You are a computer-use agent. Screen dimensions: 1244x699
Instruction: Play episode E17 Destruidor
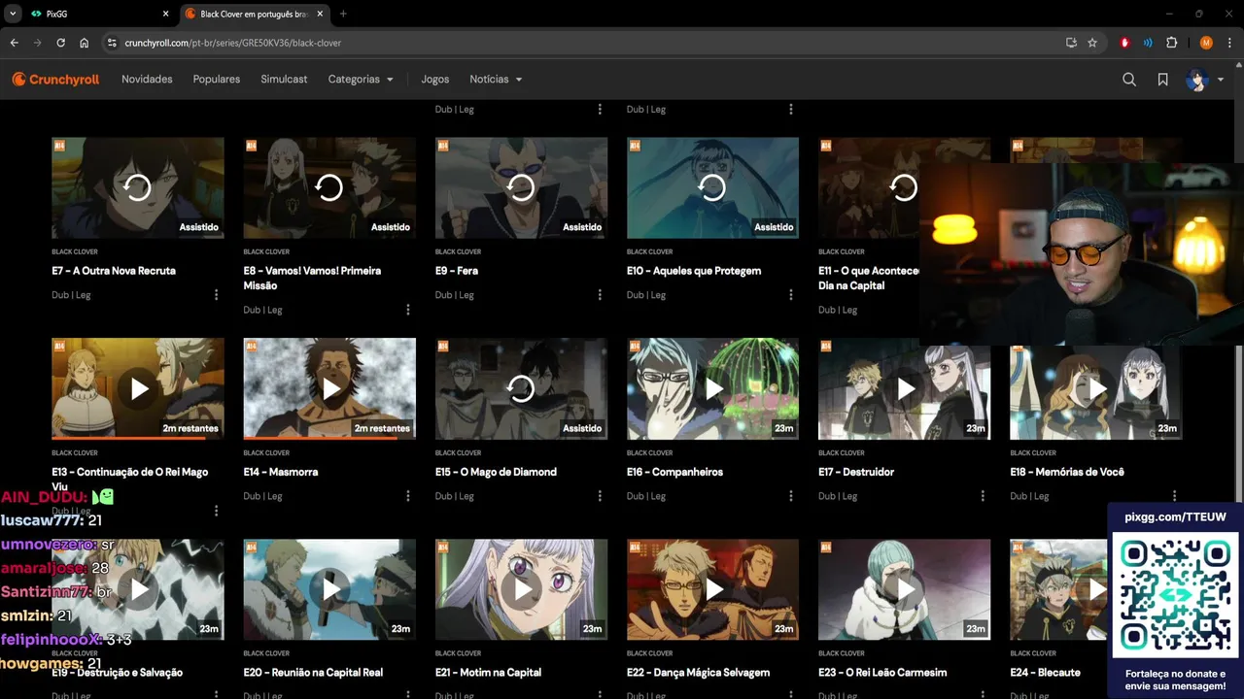904,388
